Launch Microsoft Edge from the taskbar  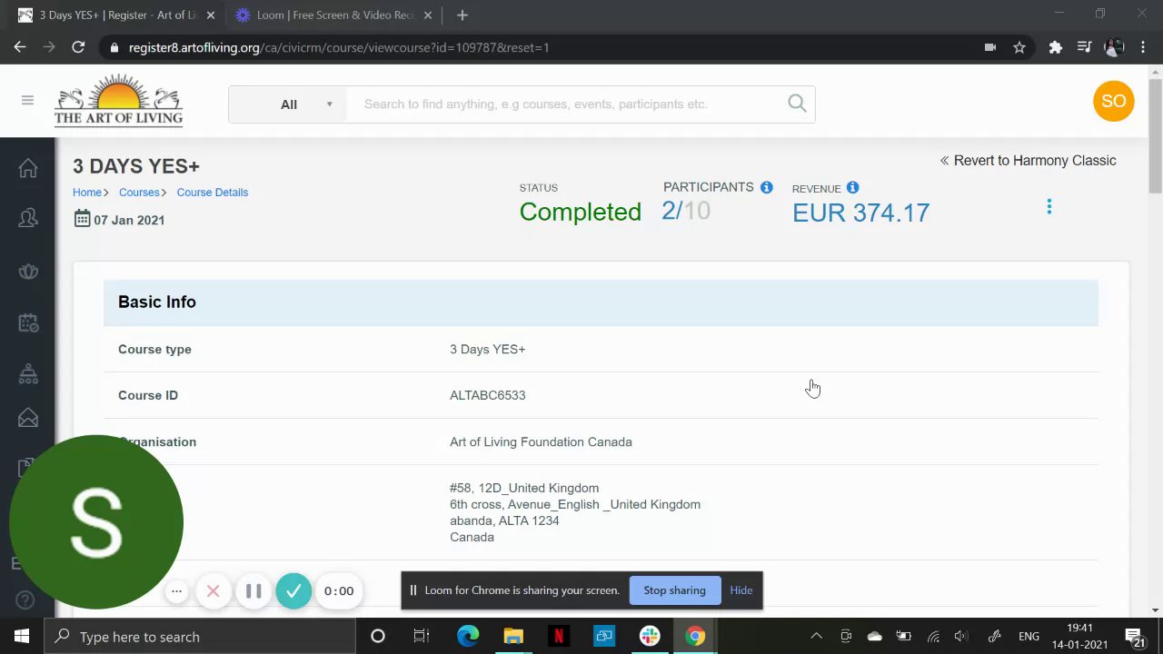[468, 636]
